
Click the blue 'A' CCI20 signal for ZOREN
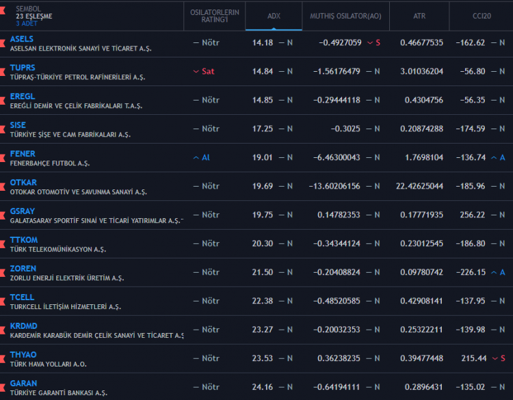498,272
